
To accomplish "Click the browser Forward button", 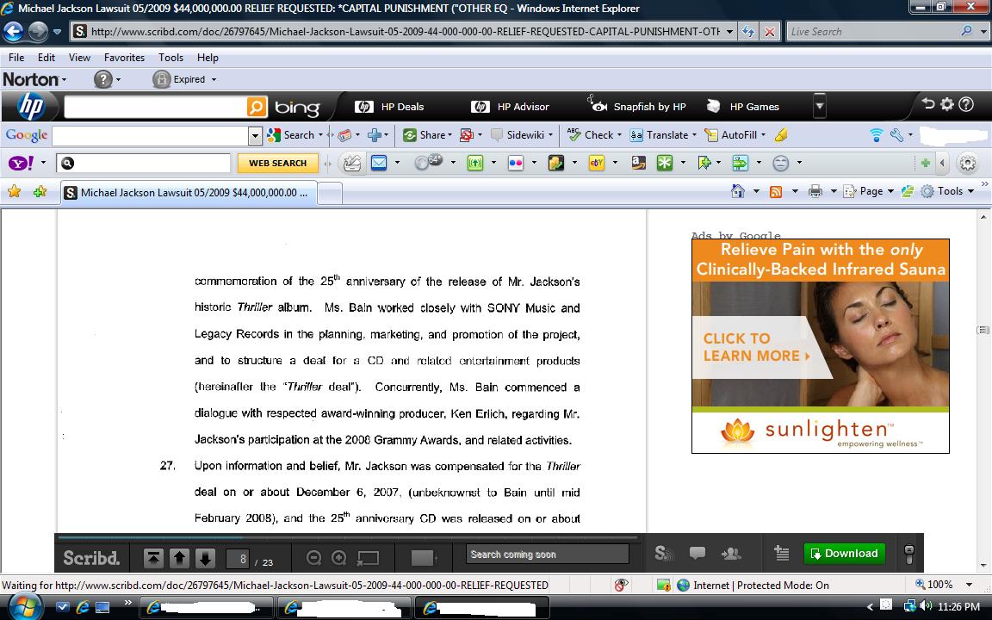I will (38, 31).
